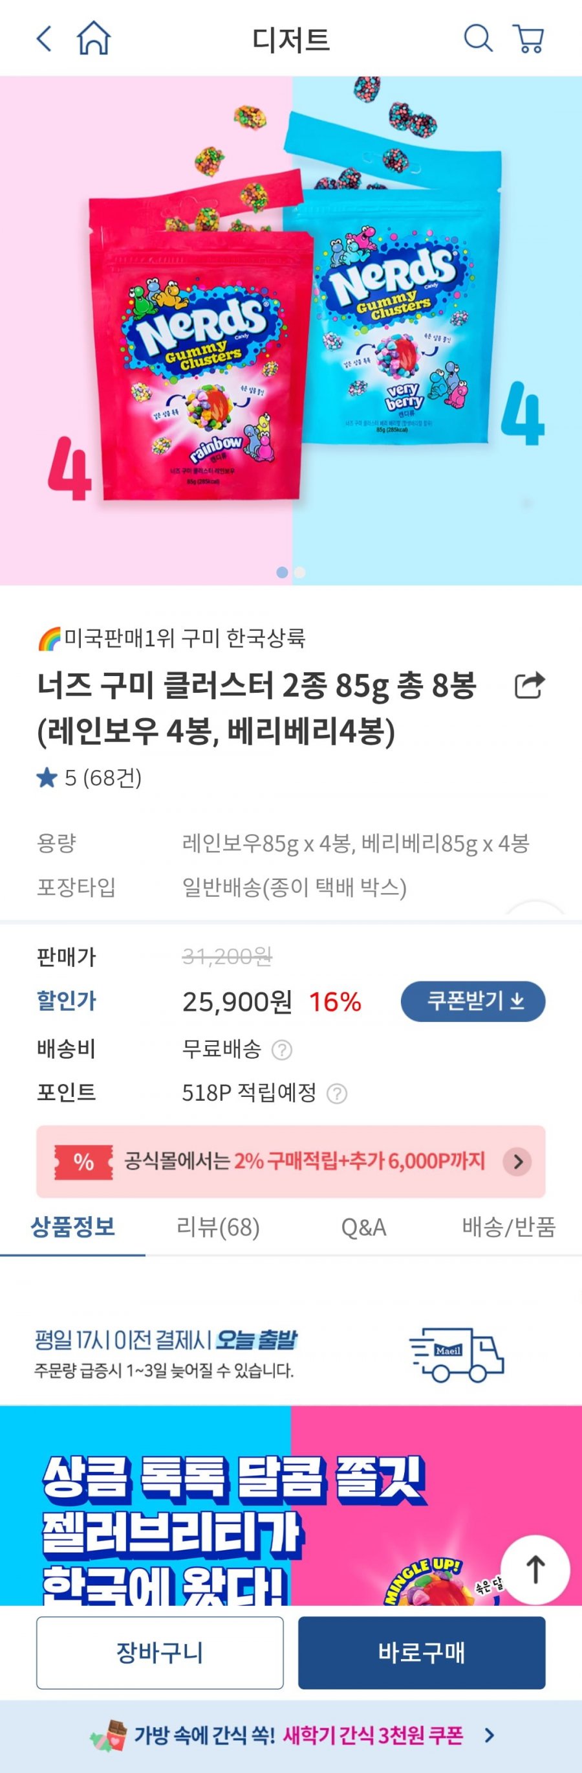The height and width of the screenshot is (1773, 582).
Task: Go to home via house icon
Action: 94,38
